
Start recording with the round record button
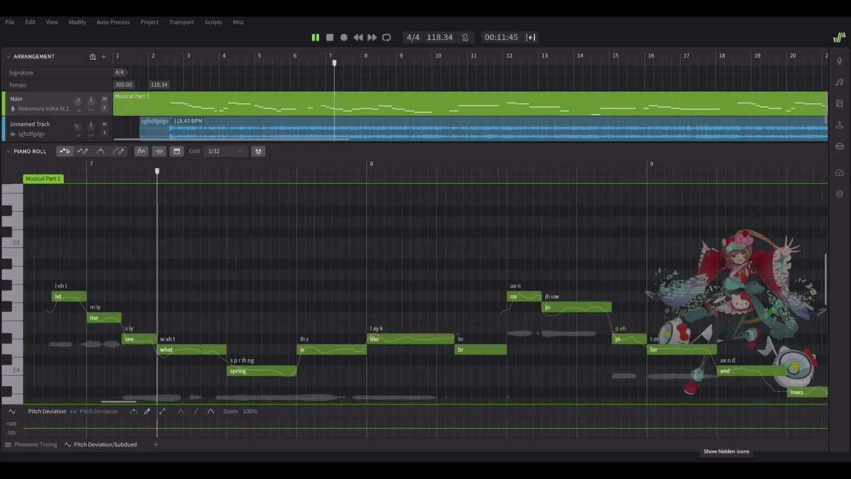click(x=344, y=37)
